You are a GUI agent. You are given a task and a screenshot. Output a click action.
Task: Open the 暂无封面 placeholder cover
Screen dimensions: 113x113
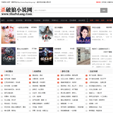pos(83,56)
